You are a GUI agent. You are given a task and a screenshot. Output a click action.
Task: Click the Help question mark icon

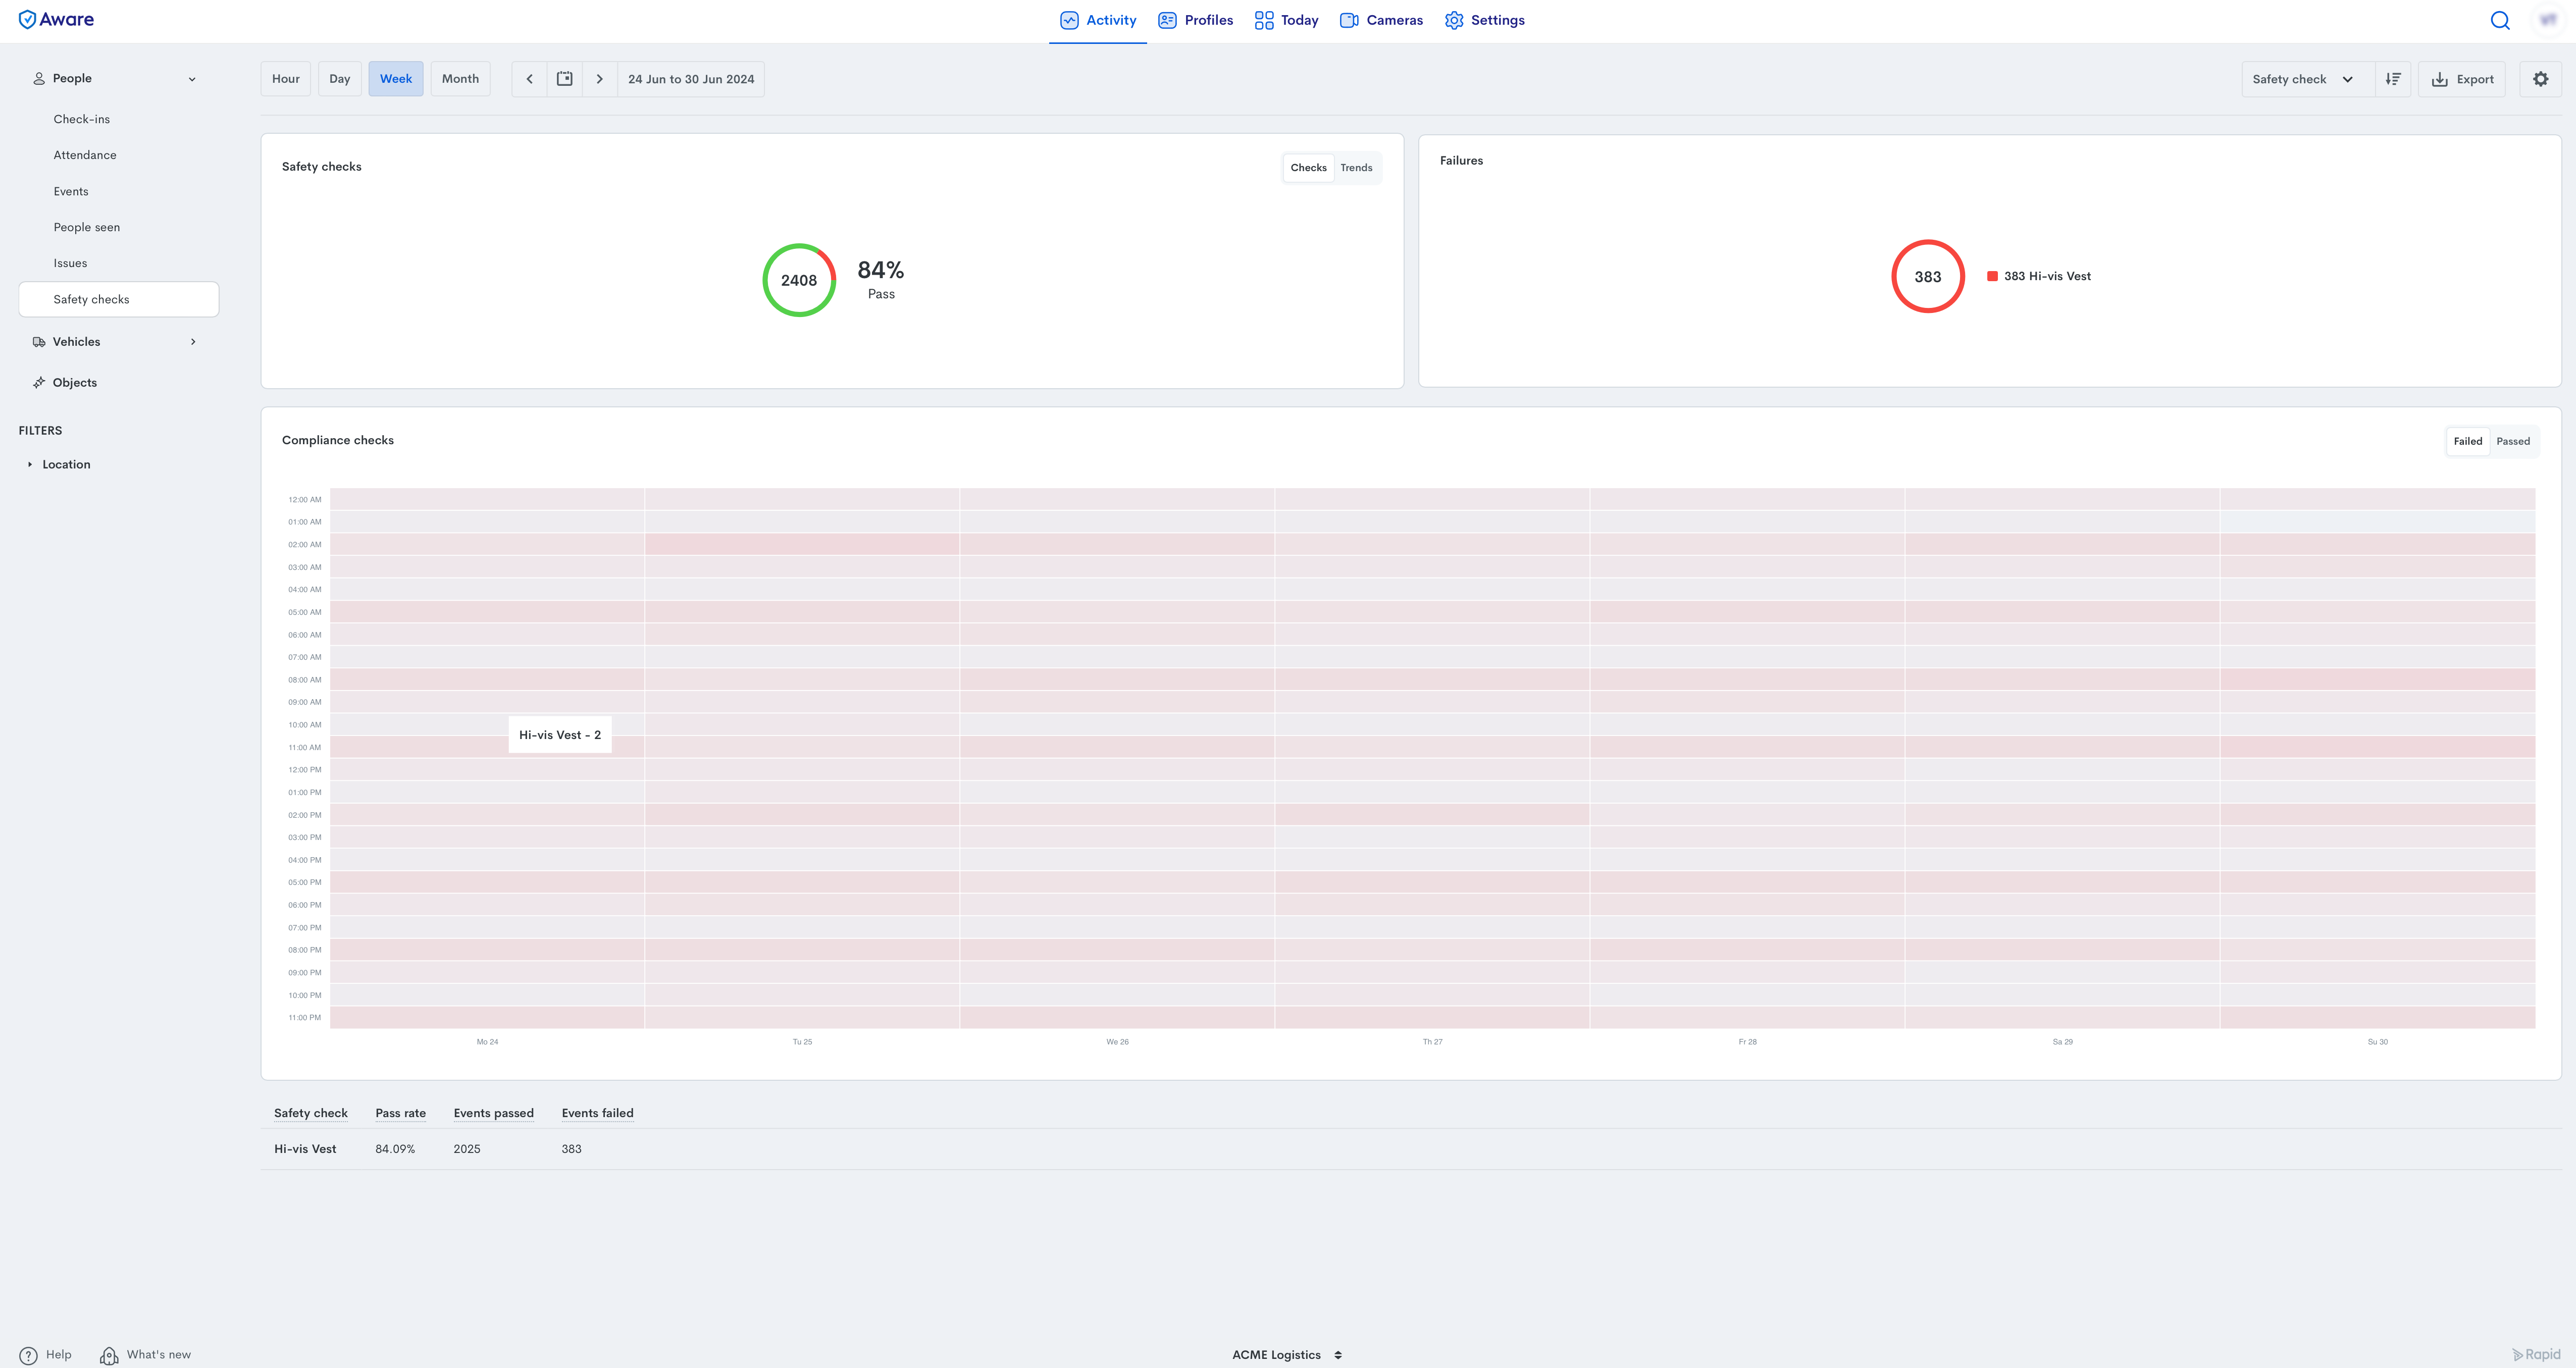(x=28, y=1355)
